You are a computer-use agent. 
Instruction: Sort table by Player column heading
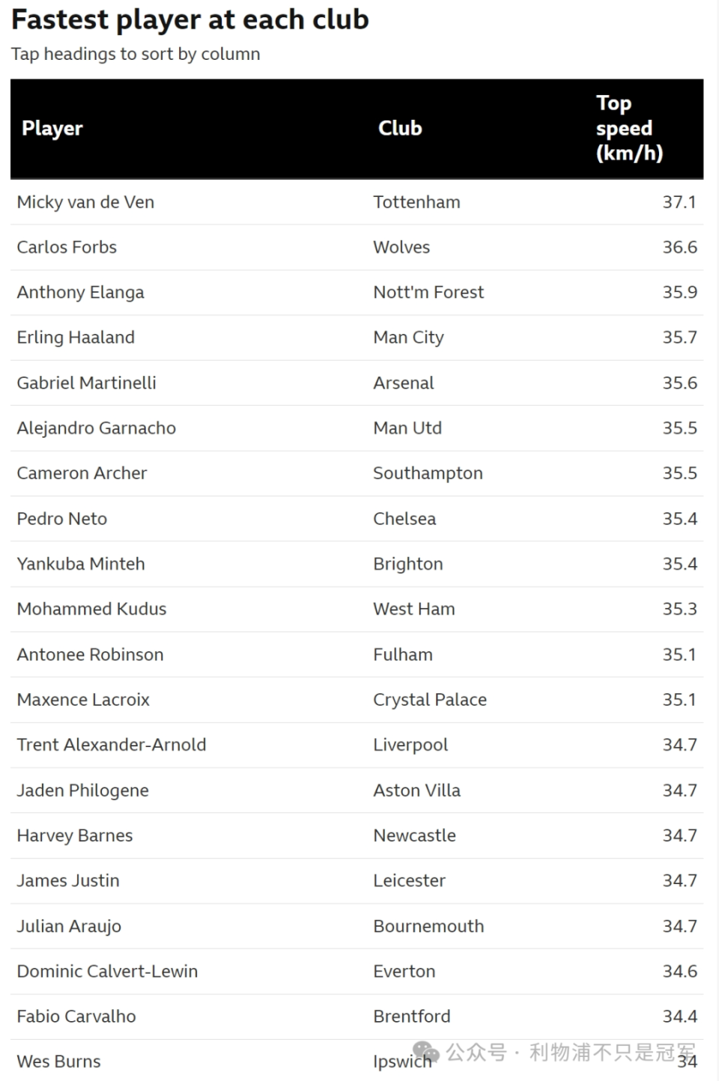(52, 128)
